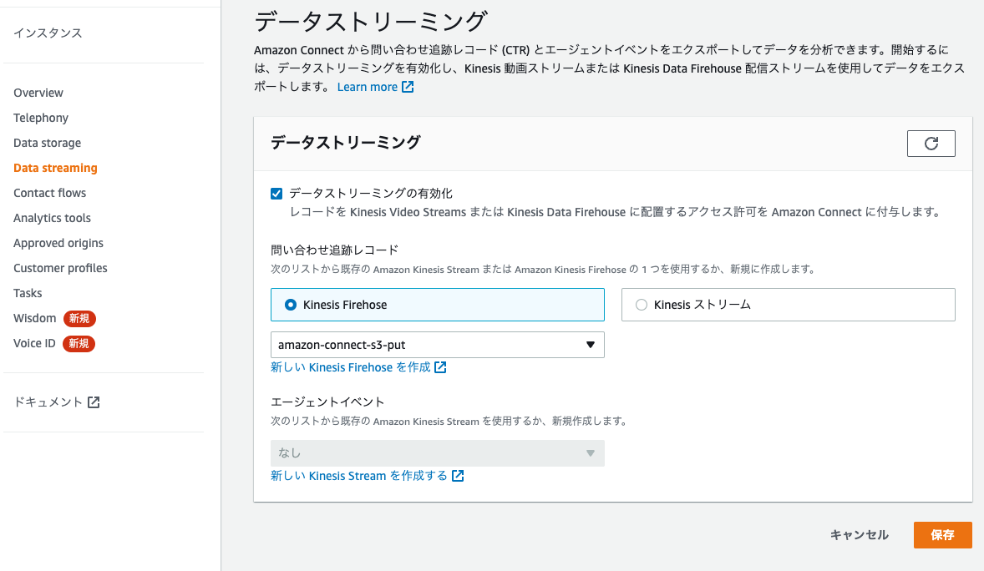
Task: Open the ドキュメント link
Action: pyautogui.click(x=48, y=402)
